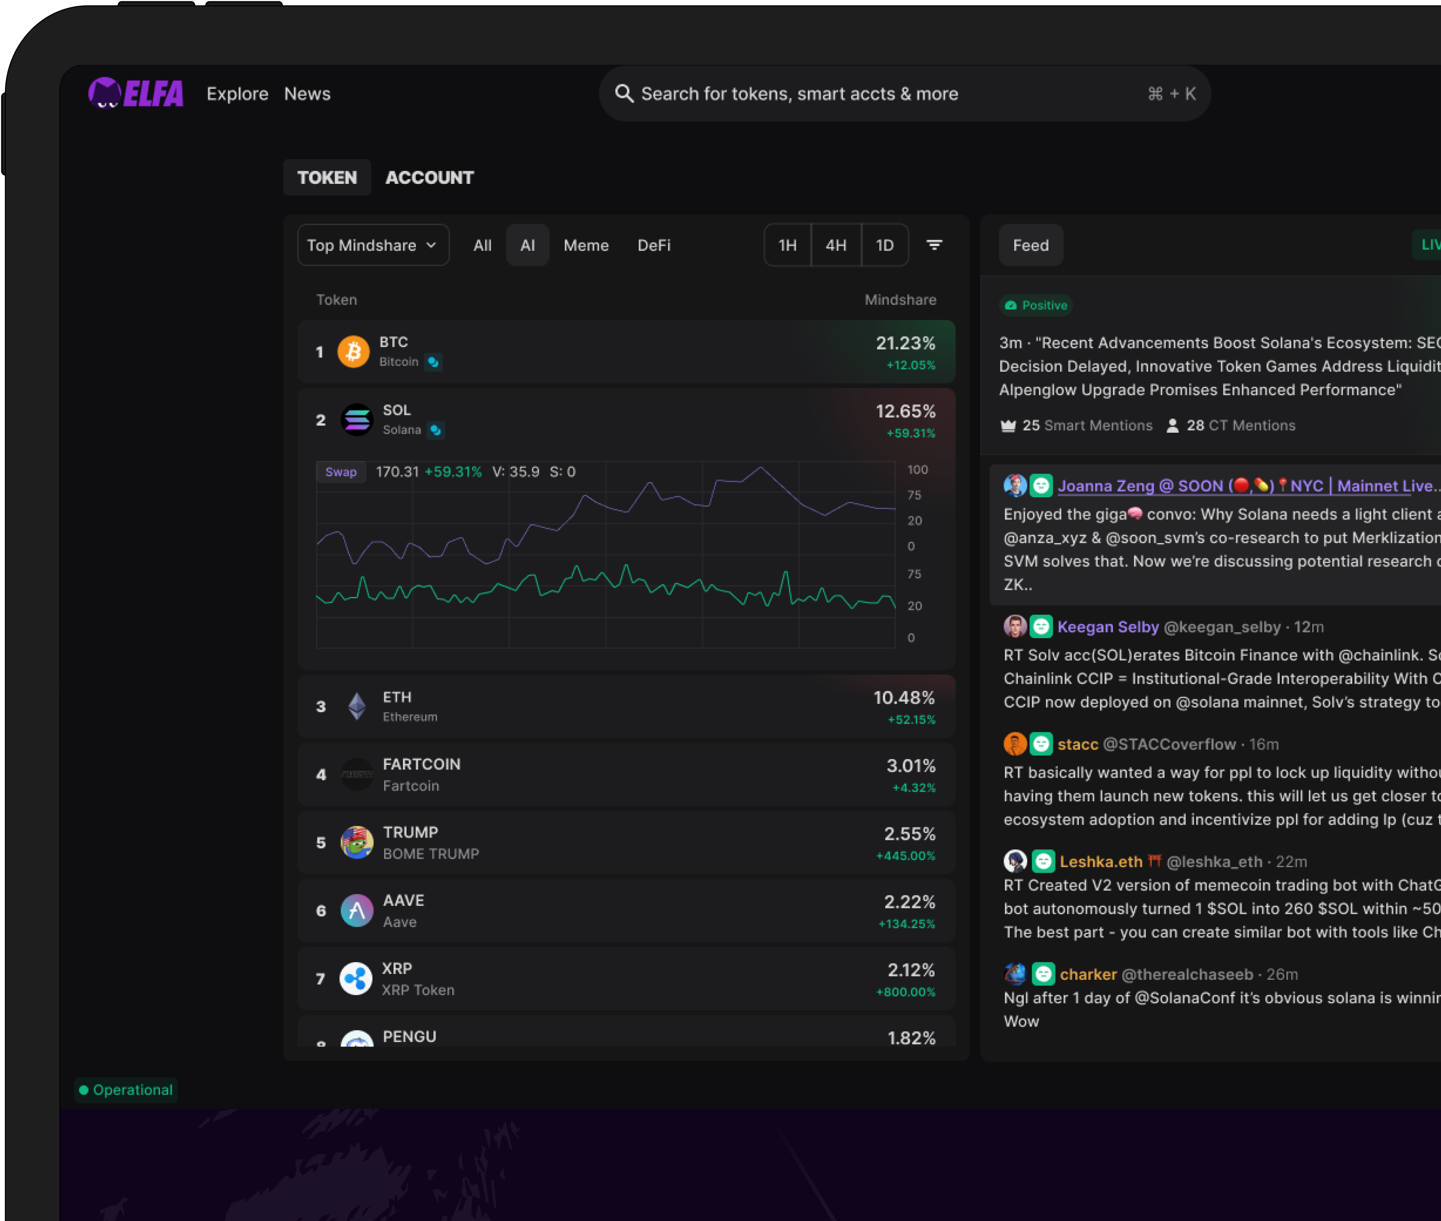
Task: Click the blue badge next to Solana
Action: pyautogui.click(x=435, y=430)
